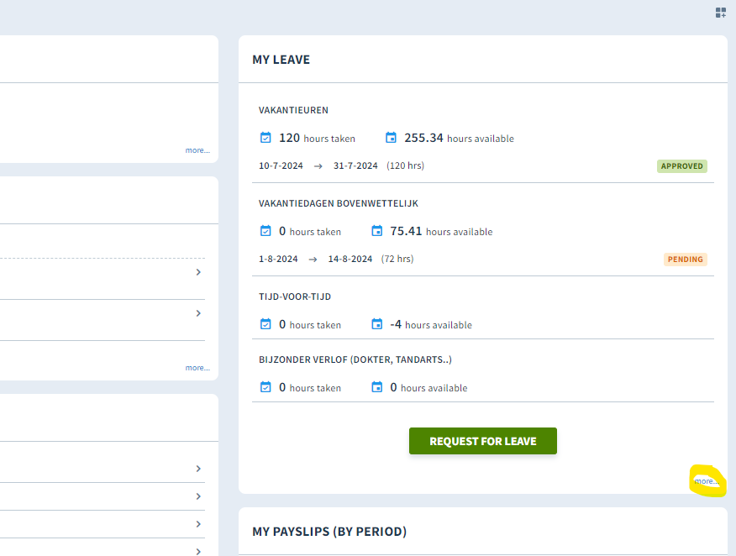Click the add widget icon at top right
Viewport: 736px width, 556px height.
coord(721,13)
